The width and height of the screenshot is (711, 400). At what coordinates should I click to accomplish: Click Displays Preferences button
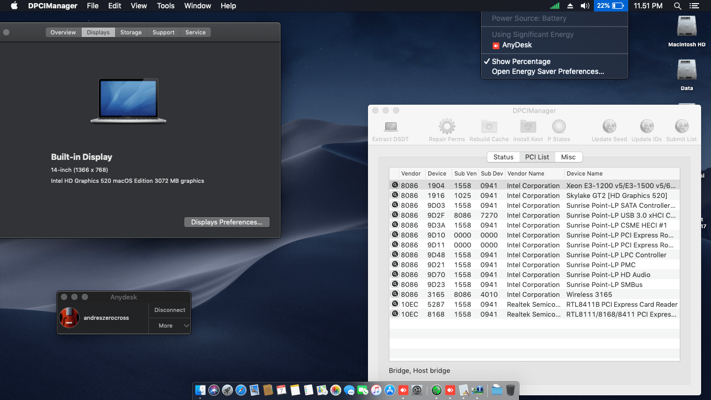(226, 222)
